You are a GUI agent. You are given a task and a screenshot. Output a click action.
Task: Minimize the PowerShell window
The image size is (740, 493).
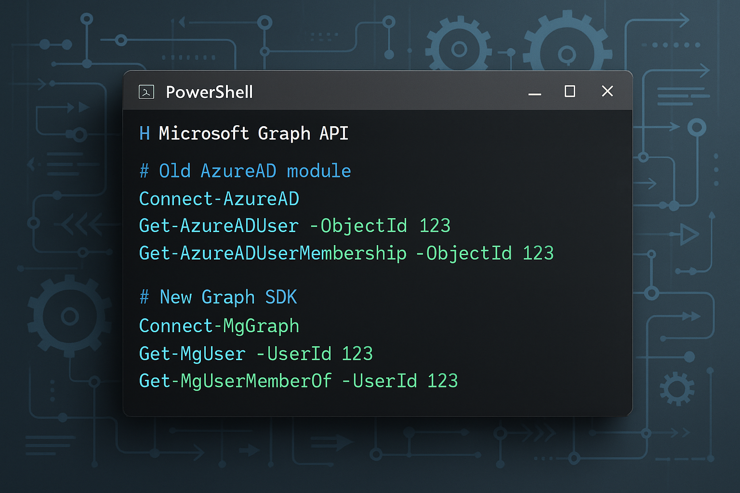[x=535, y=94]
